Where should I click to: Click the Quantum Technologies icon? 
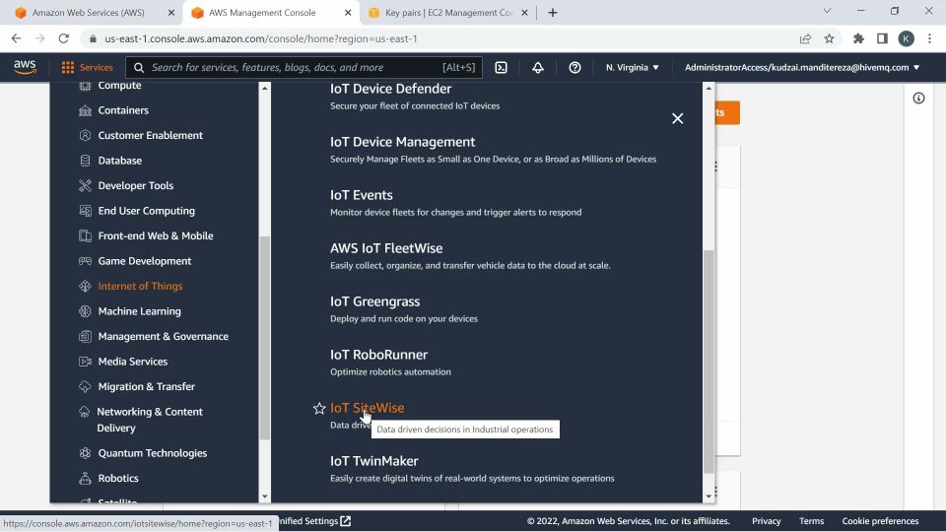click(x=85, y=453)
